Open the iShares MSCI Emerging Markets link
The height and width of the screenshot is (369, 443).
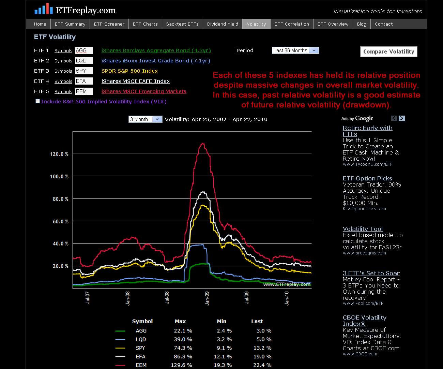tap(144, 91)
